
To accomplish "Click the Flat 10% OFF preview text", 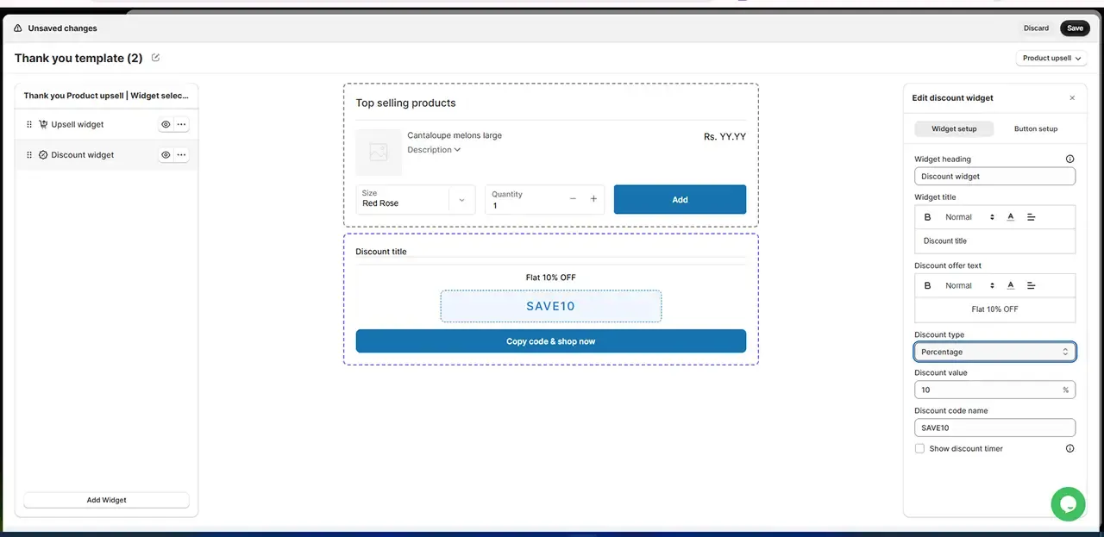I will click(x=550, y=278).
